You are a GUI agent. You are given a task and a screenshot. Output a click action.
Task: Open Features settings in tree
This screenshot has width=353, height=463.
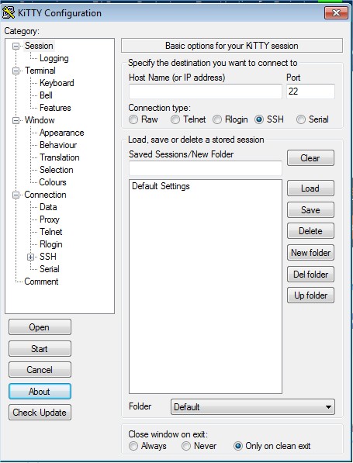pyautogui.click(x=55, y=108)
